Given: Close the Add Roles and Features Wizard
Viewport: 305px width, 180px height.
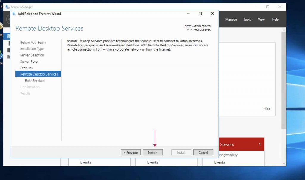Looking at the screenshot, I should click(x=212, y=14).
